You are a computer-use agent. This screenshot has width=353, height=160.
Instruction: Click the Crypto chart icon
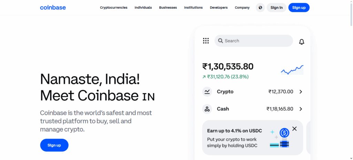pos(207,92)
